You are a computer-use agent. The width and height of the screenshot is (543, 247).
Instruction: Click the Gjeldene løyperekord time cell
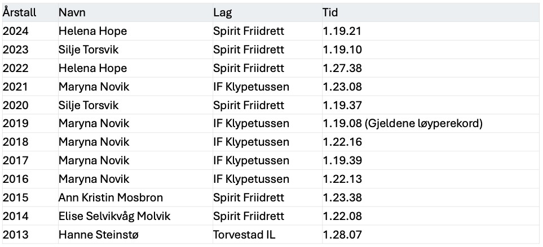(x=431, y=123)
